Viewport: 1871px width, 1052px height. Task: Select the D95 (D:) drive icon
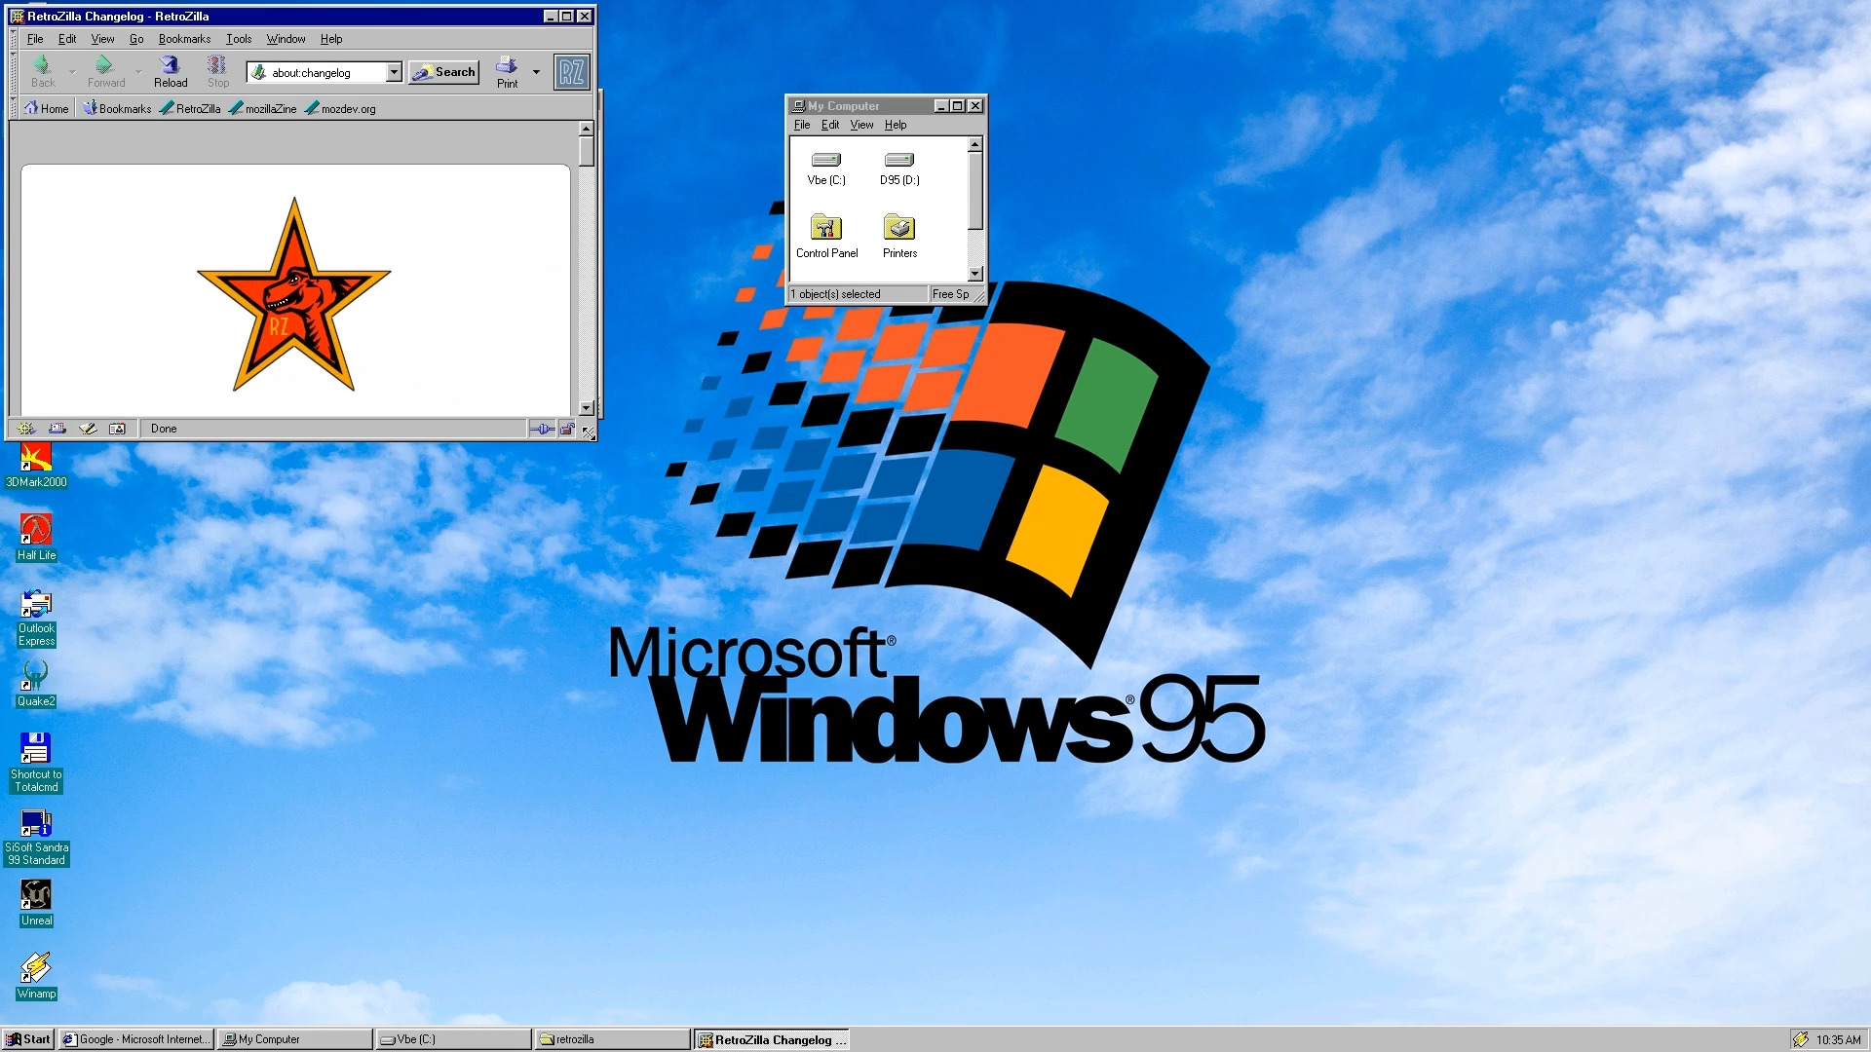(899, 169)
